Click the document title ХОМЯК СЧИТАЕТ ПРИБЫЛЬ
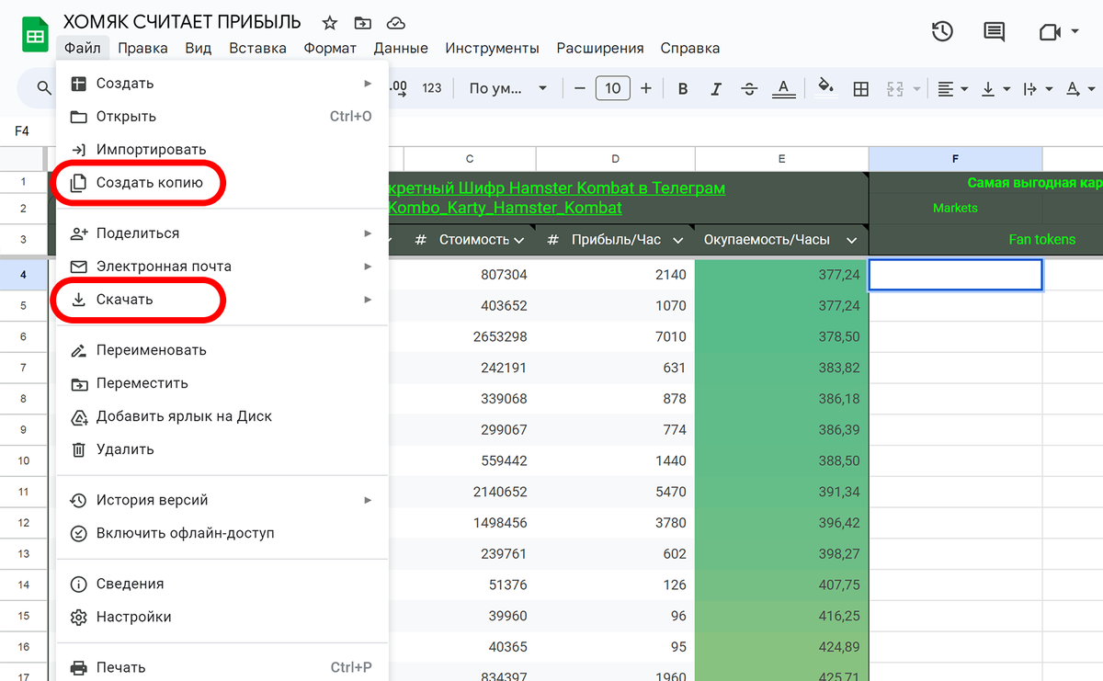 coord(182,21)
